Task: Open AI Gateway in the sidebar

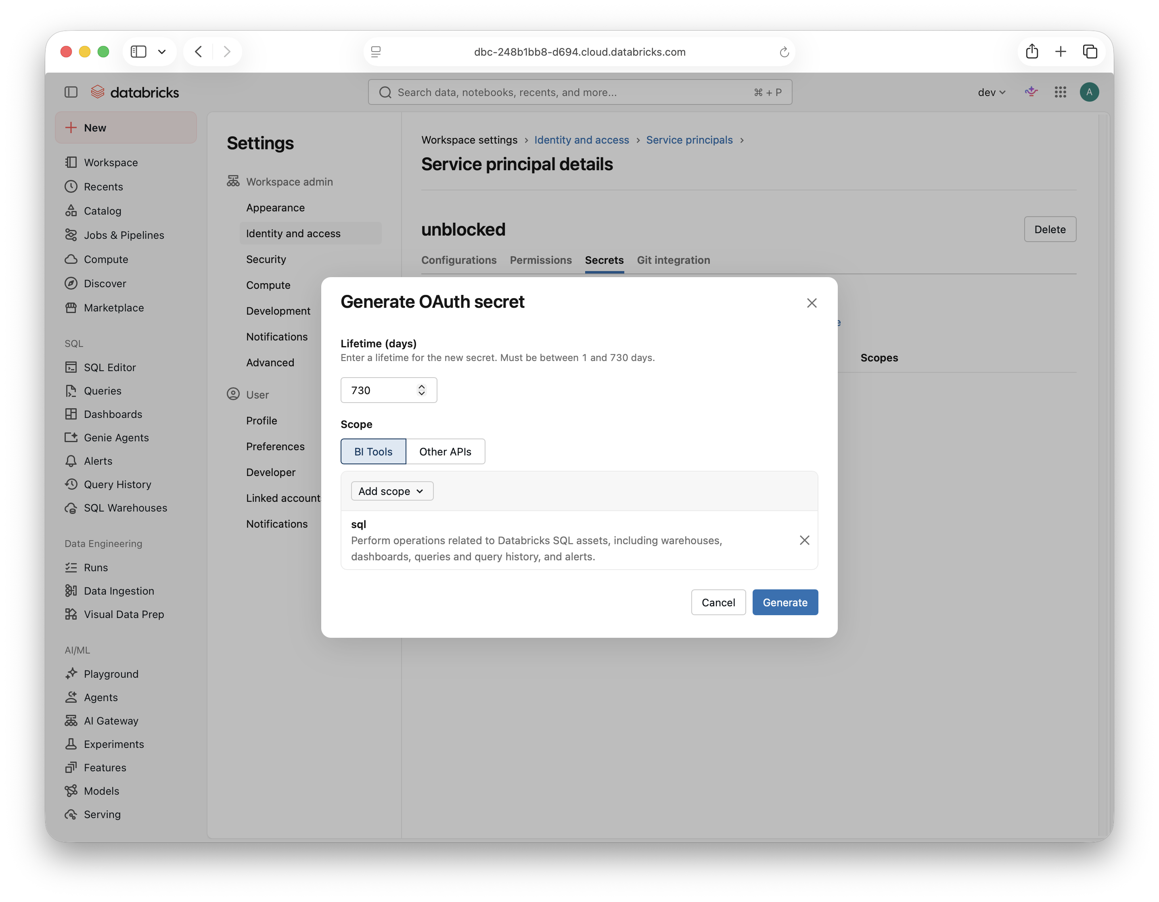Action: click(x=111, y=720)
